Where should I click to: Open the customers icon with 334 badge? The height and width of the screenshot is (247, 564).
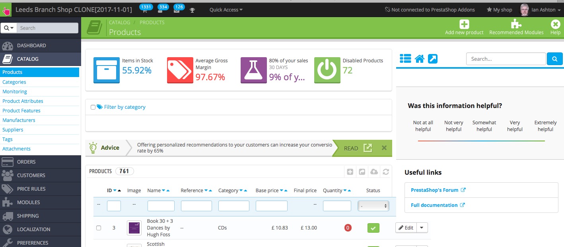click(x=160, y=11)
